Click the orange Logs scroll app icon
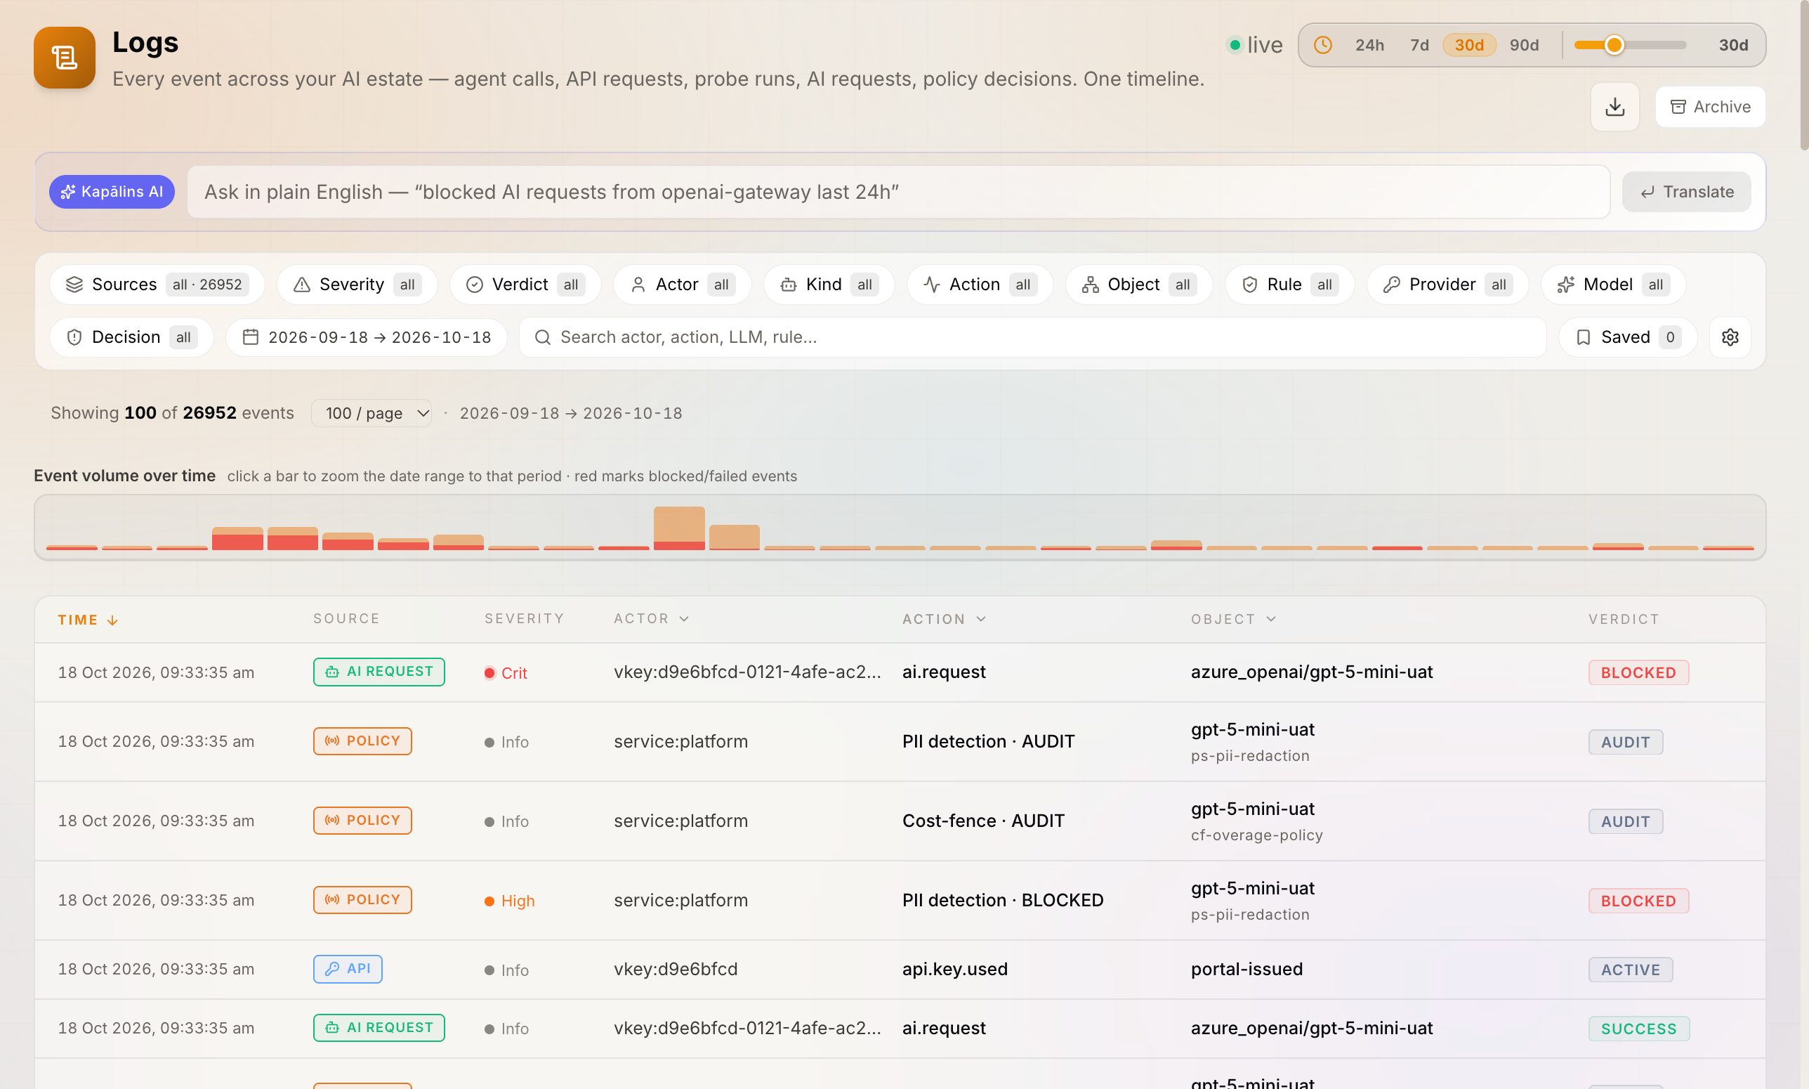 (65, 57)
